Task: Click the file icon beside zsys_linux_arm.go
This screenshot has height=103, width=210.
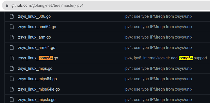Action: pos(12,37)
